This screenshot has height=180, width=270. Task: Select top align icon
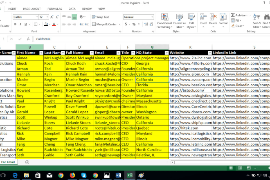64,17
